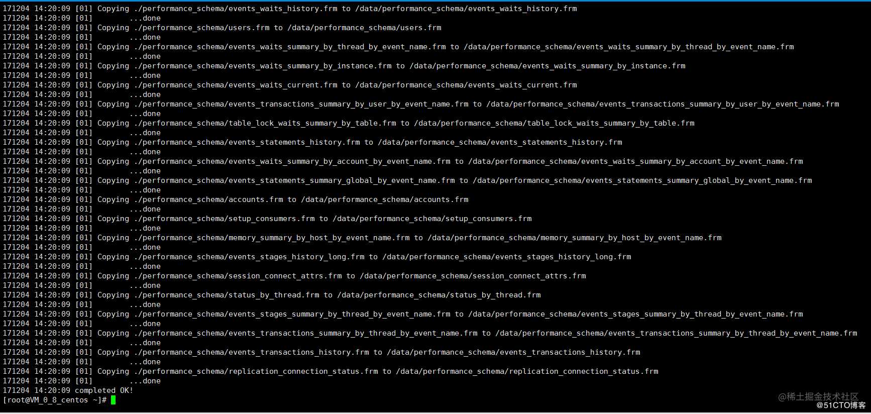Click destination path /data/performance_schema/accounts.frm
871x414 pixels.
(385, 199)
